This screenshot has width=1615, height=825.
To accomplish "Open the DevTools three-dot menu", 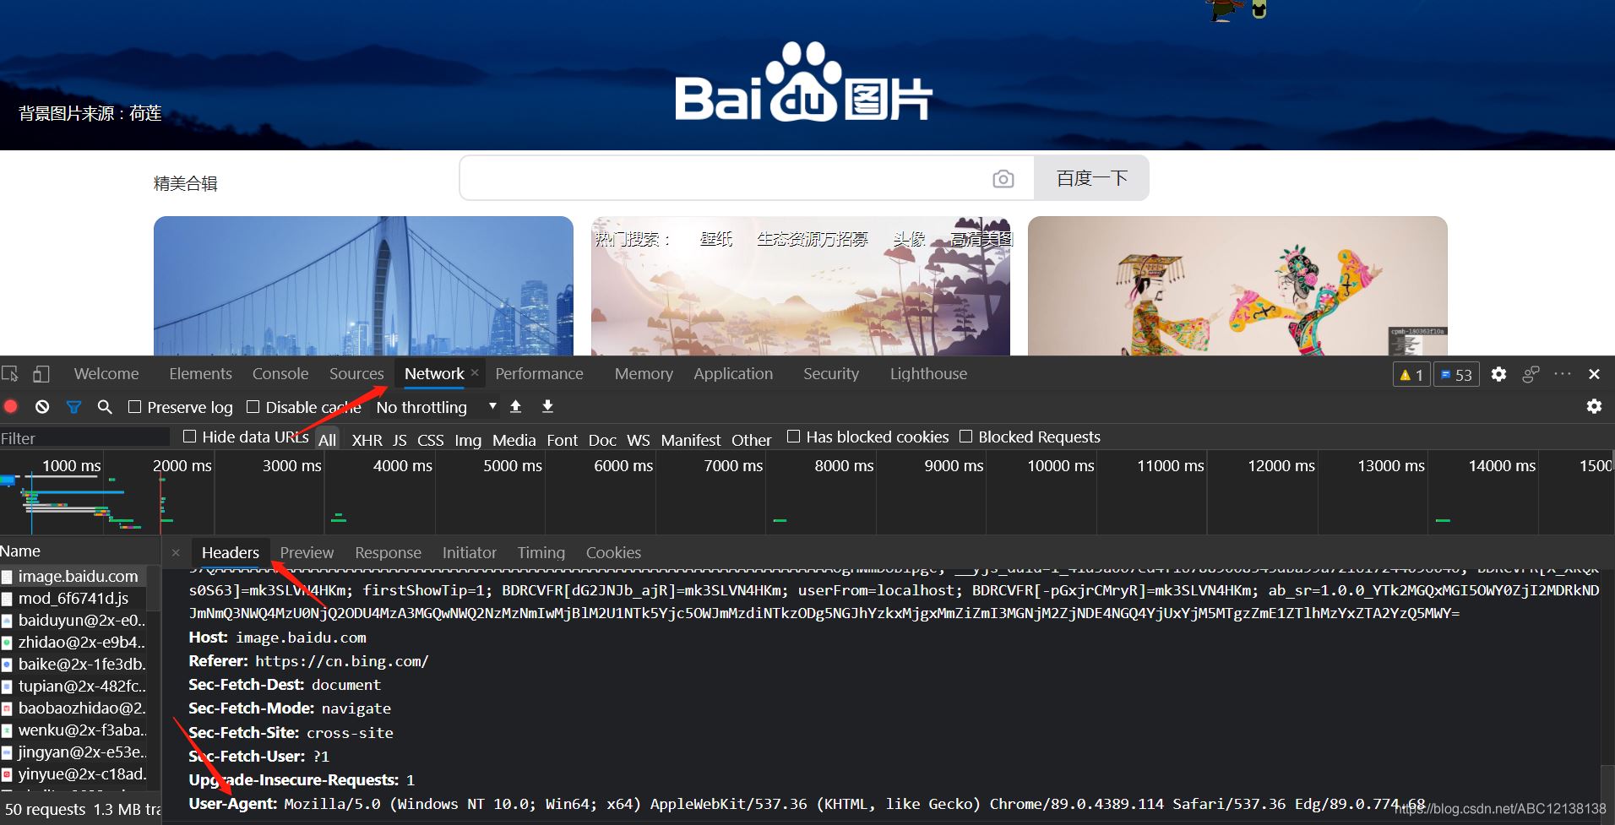I will 1562,374.
